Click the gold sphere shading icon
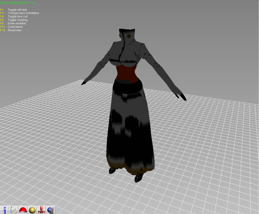This screenshot has height=214, width=259. [32, 210]
